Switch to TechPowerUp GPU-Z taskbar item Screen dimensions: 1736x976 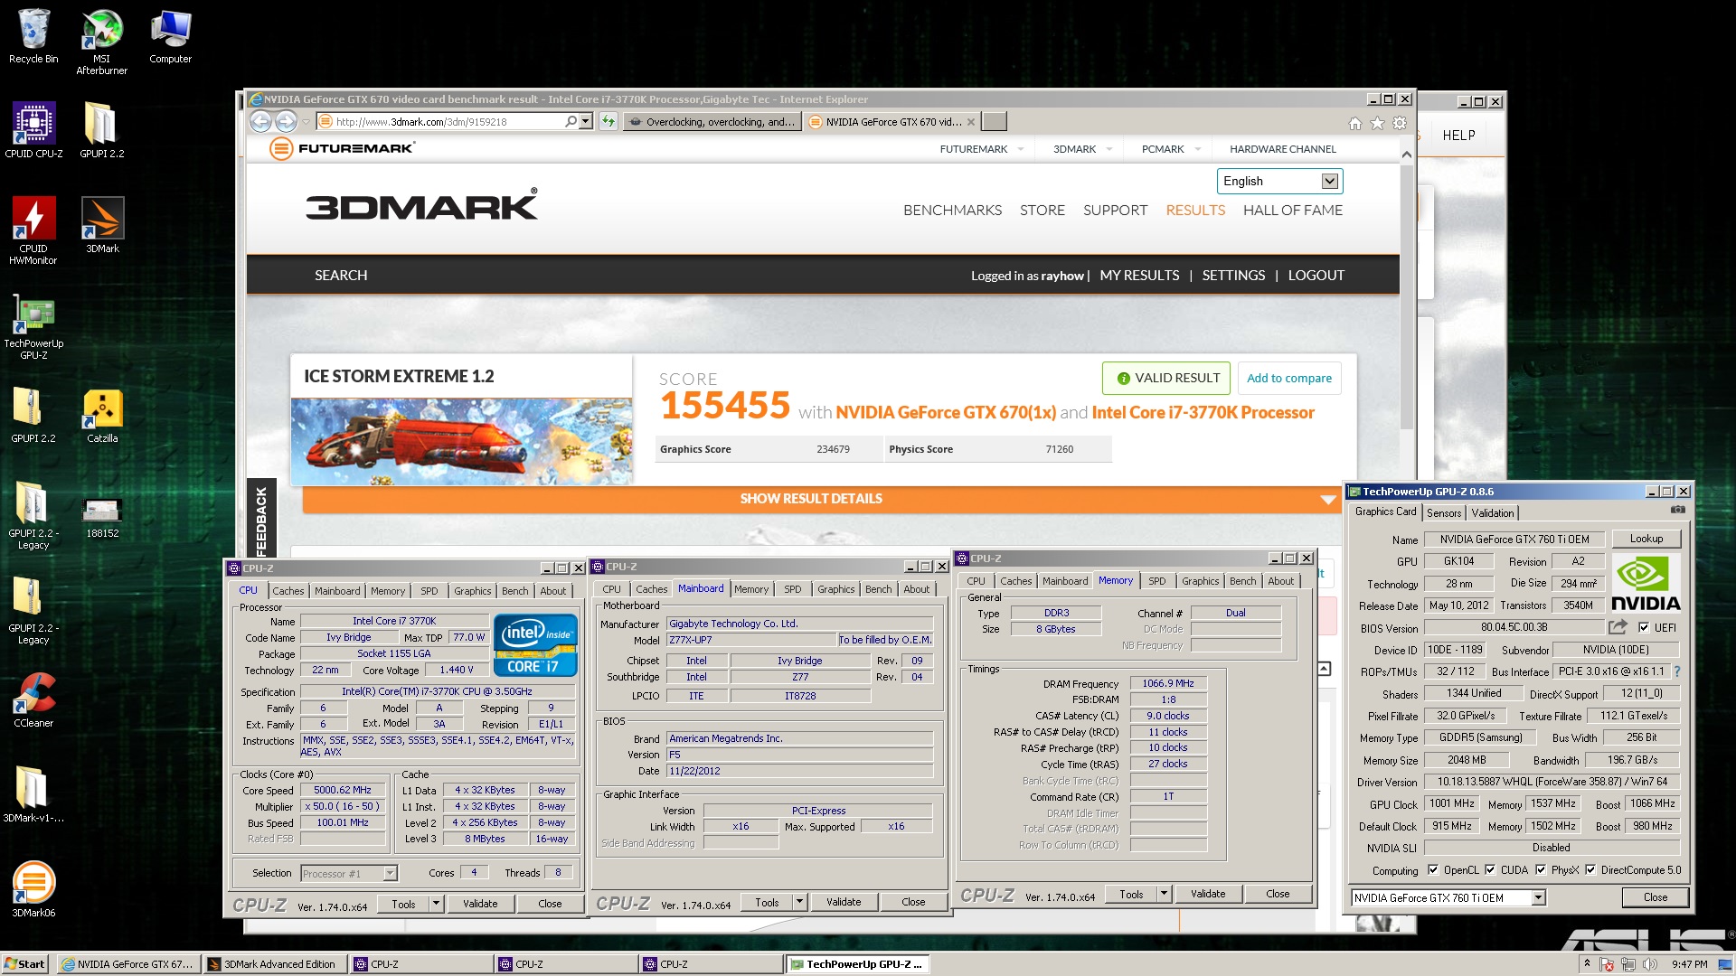coord(857,964)
